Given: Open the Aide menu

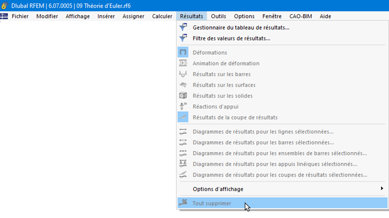Looking at the screenshot, I should coord(325,16).
